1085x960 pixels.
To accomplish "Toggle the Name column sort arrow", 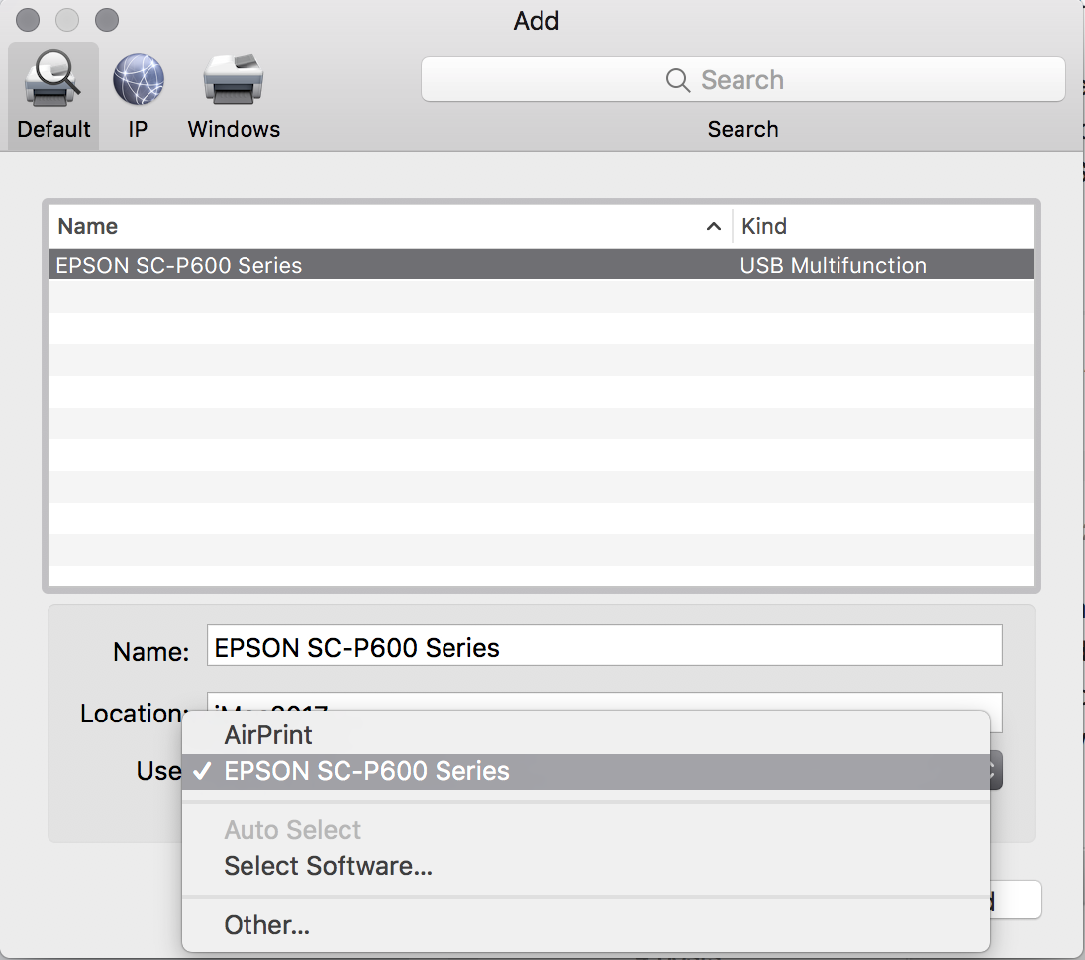I will click(714, 227).
